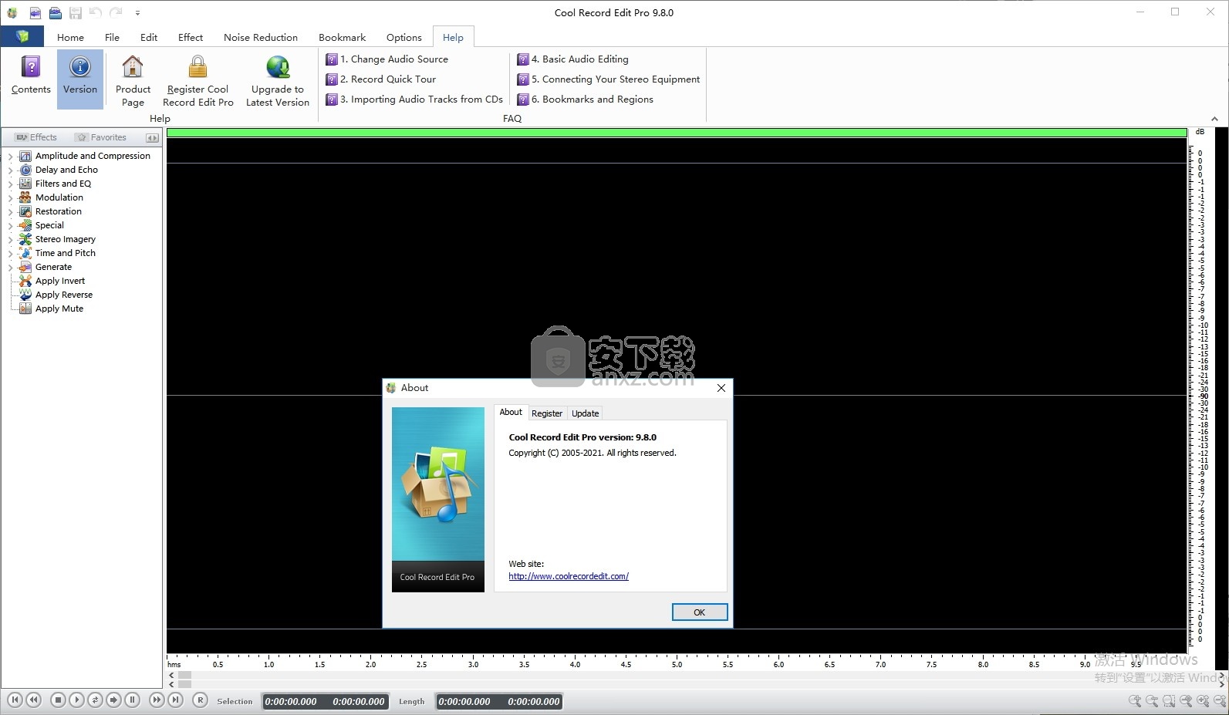Click the Play button
1229x715 pixels.
pyautogui.click(x=76, y=700)
